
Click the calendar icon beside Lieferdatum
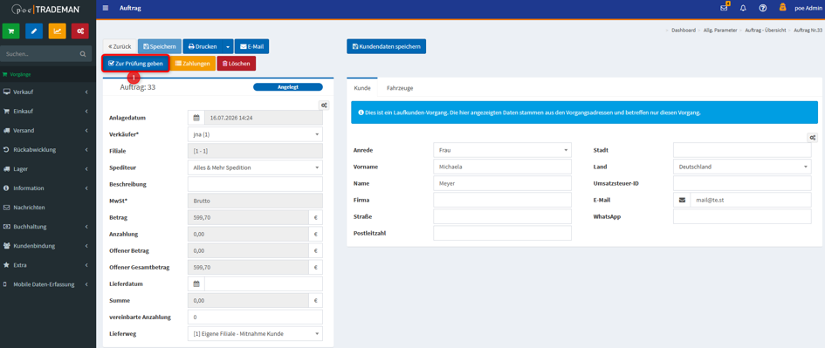[196, 283]
